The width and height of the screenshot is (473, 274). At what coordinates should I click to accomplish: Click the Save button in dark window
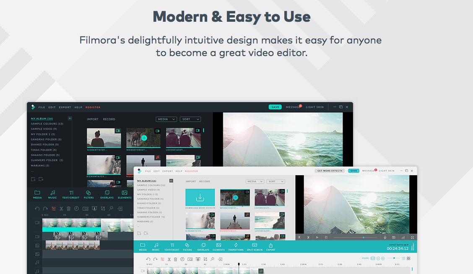tap(275, 107)
